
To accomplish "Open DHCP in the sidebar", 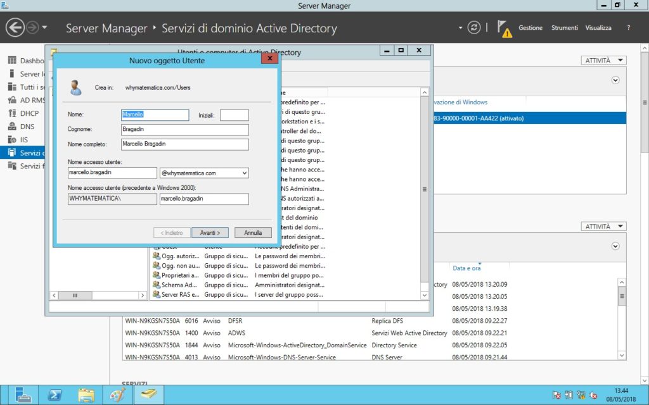I will coord(25,113).
